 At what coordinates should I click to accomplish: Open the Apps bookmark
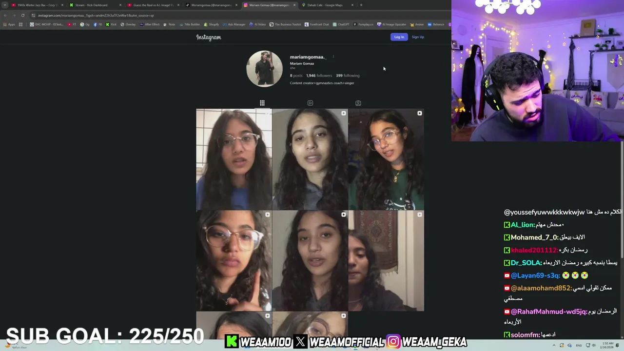click(9, 24)
